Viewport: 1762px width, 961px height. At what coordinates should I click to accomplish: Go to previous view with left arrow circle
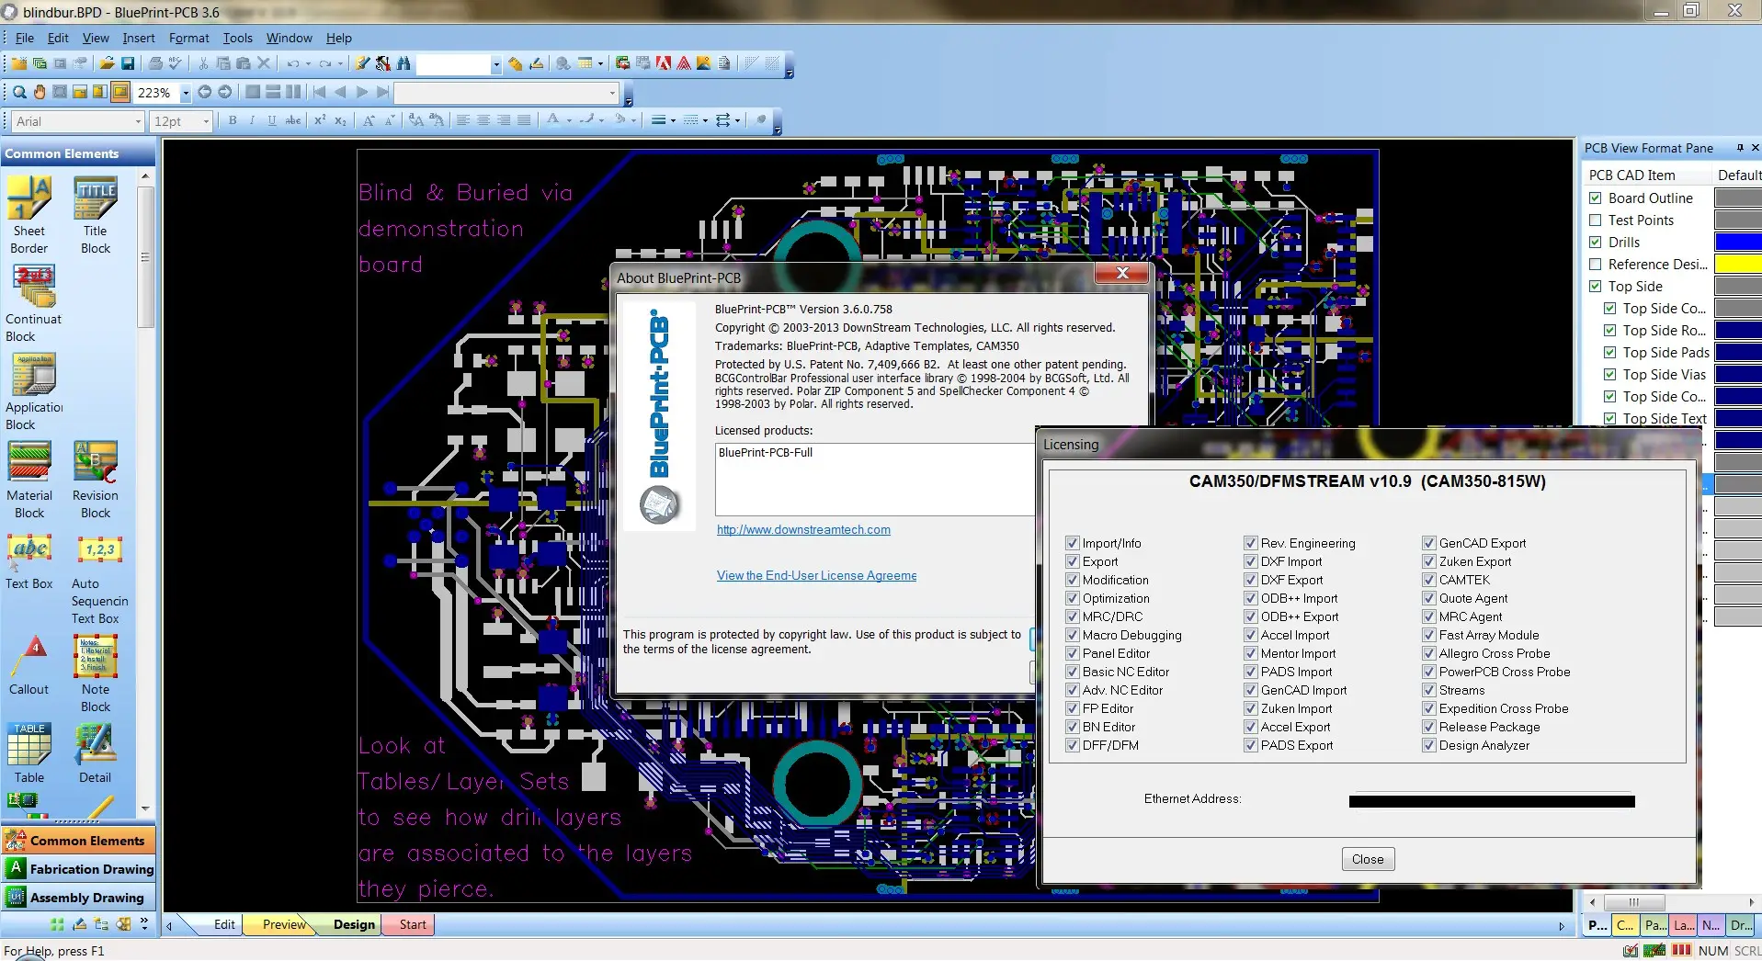point(205,92)
